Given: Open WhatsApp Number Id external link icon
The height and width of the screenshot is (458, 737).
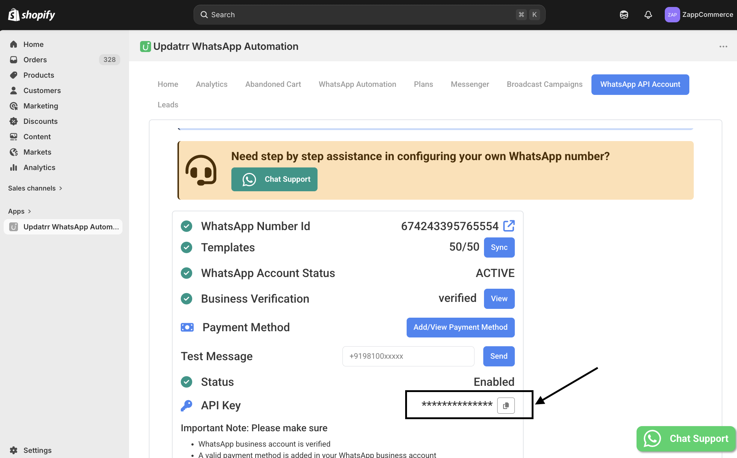Looking at the screenshot, I should point(509,226).
